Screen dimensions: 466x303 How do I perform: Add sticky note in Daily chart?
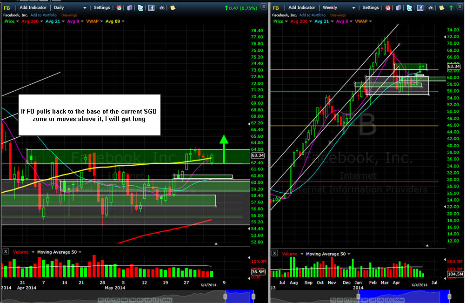[173, 8]
